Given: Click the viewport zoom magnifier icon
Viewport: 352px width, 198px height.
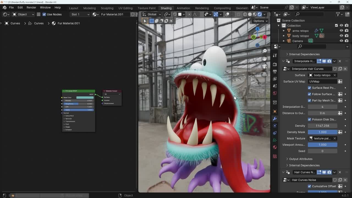Looking at the screenshot, I should pos(265,51).
